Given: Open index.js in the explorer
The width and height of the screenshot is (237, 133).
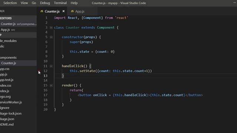Looking at the screenshot, I should click(4, 91).
